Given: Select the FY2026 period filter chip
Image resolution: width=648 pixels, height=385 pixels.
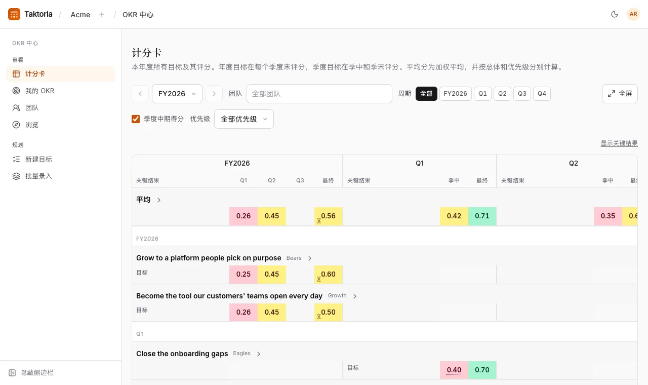Looking at the screenshot, I should coord(456,94).
